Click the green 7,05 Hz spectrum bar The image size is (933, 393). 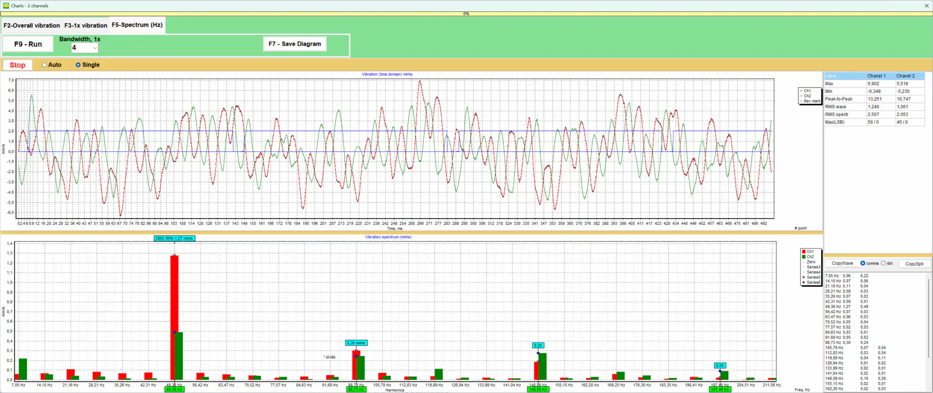(23, 369)
